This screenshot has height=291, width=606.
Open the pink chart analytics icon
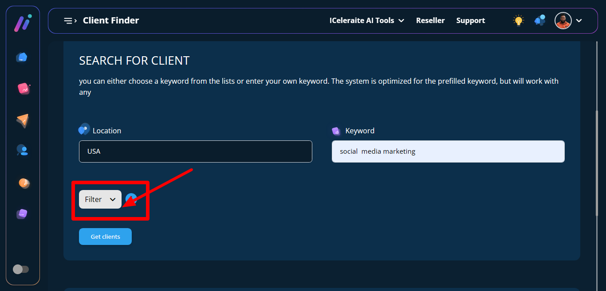point(23,89)
